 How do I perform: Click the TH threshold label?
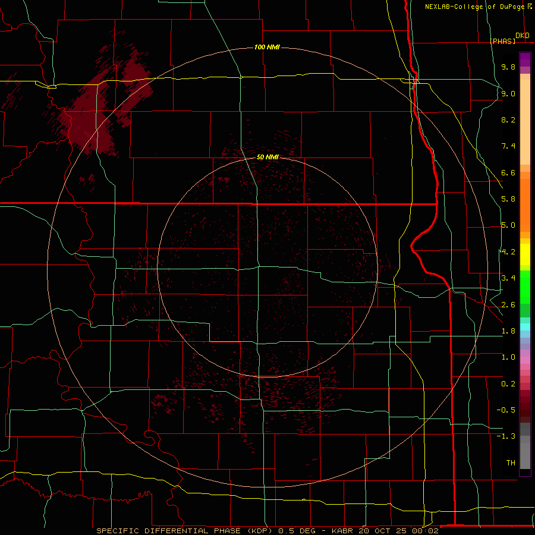click(x=511, y=463)
